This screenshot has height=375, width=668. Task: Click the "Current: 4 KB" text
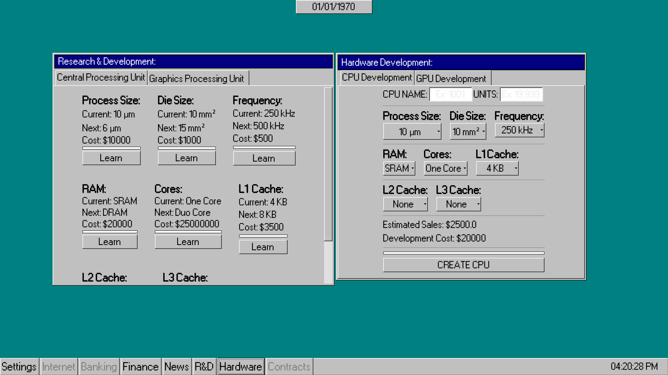263,202
